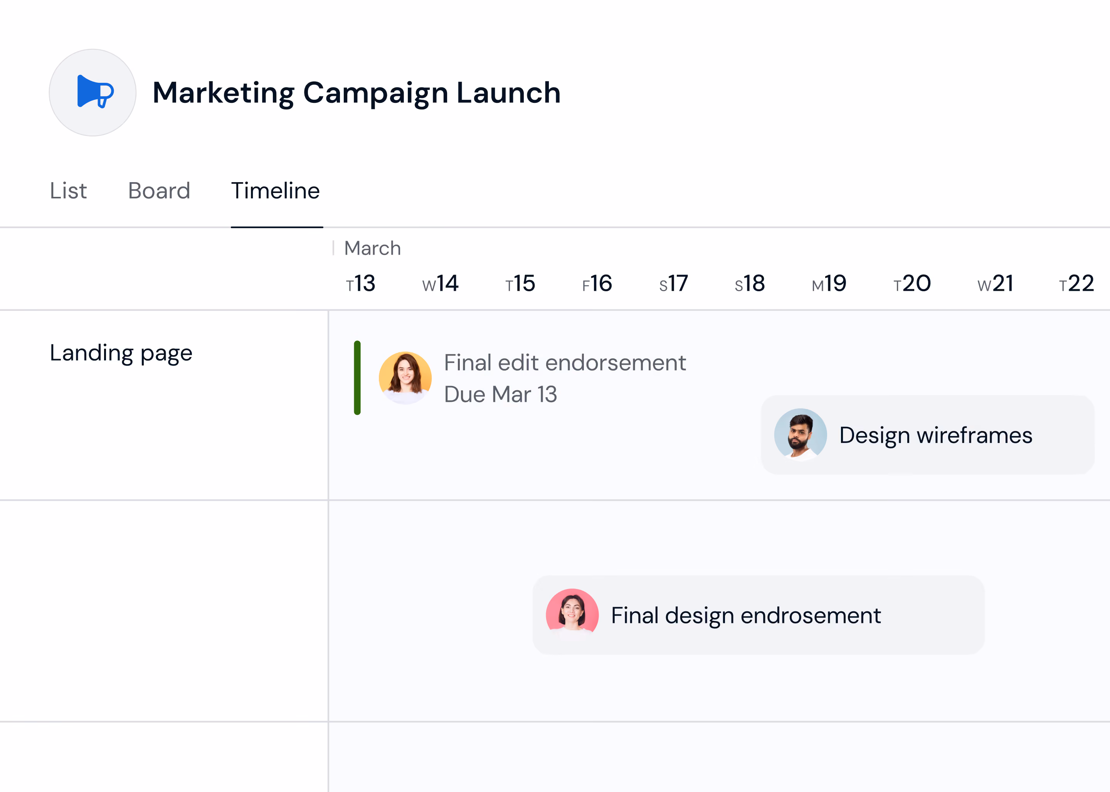Select Tuesday 13 in the date header
Image resolution: width=1110 pixels, height=792 pixels.
tap(361, 284)
